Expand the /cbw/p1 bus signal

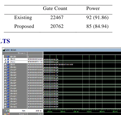tap(5, 67)
